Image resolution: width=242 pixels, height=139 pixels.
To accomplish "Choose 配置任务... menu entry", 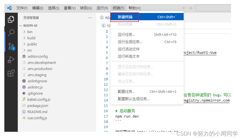I will click(x=147, y=92).
